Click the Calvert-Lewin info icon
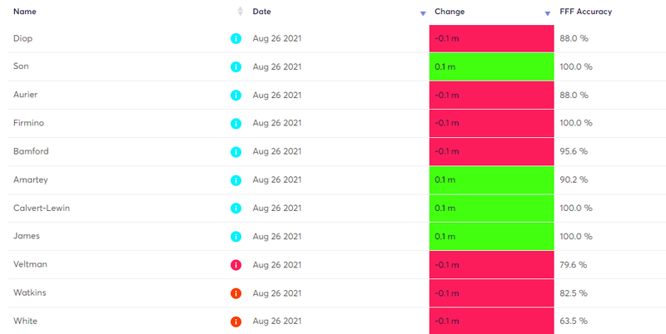 (x=236, y=208)
